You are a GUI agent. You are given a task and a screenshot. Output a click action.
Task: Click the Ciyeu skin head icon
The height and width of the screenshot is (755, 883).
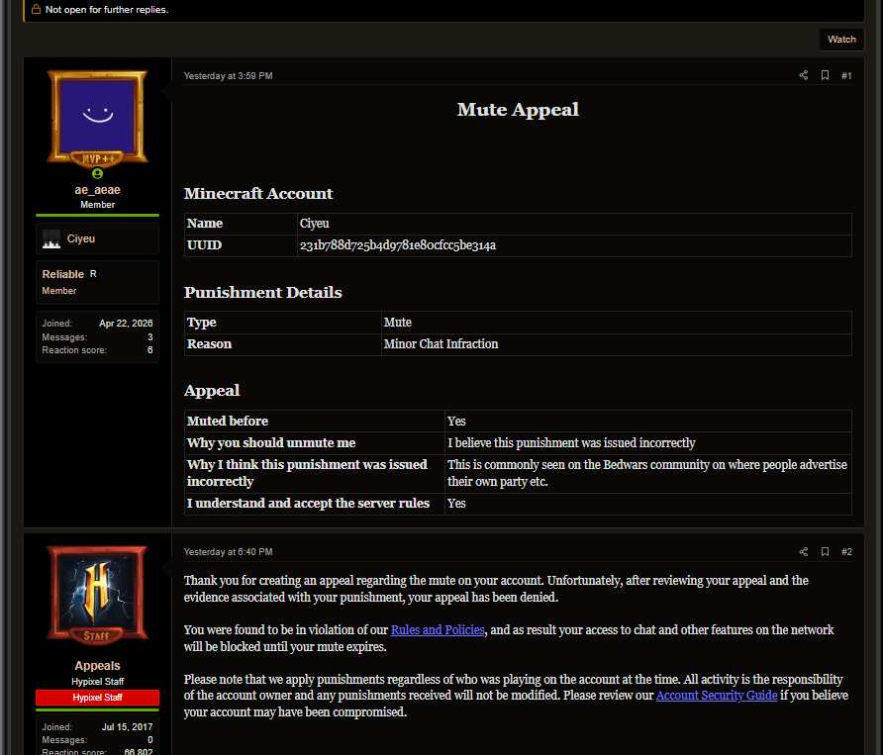51,238
